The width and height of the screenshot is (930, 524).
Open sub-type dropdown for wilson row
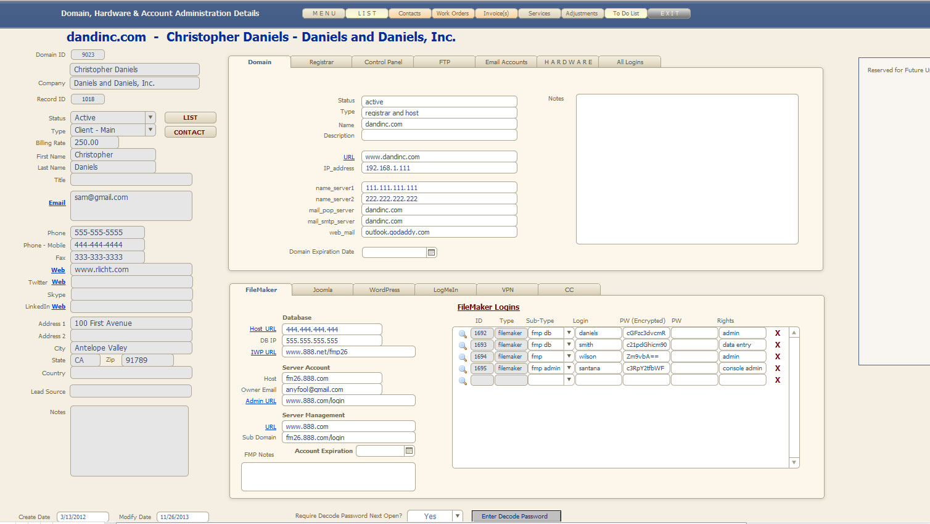[x=569, y=356]
